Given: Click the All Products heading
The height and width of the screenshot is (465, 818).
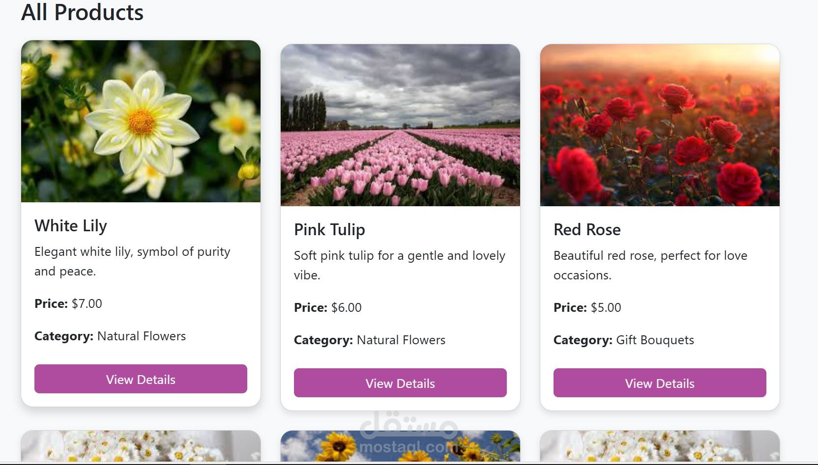Looking at the screenshot, I should pos(82,12).
